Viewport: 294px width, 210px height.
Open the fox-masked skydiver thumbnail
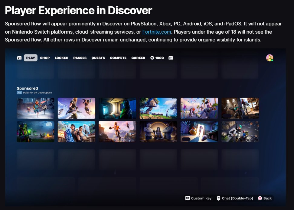(117, 131)
